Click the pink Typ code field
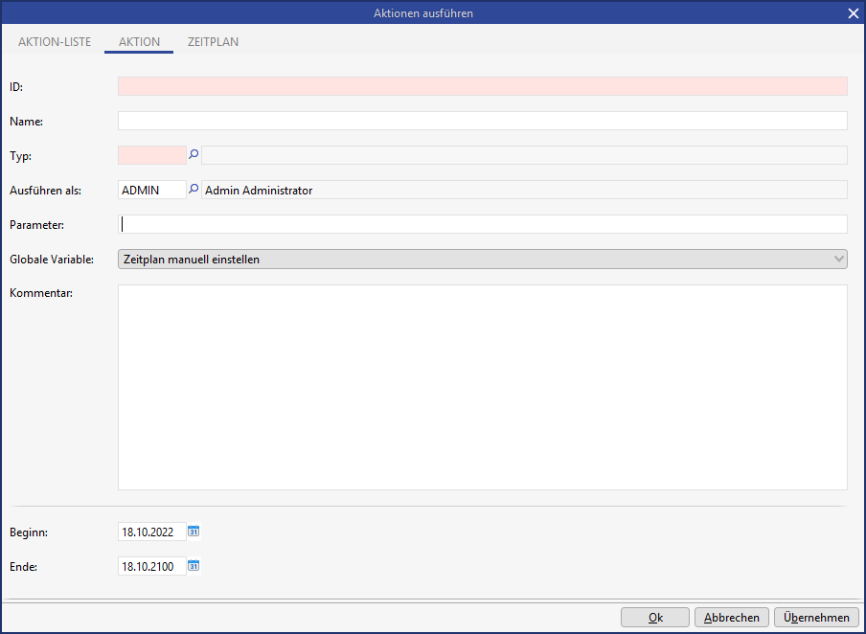 coord(151,155)
